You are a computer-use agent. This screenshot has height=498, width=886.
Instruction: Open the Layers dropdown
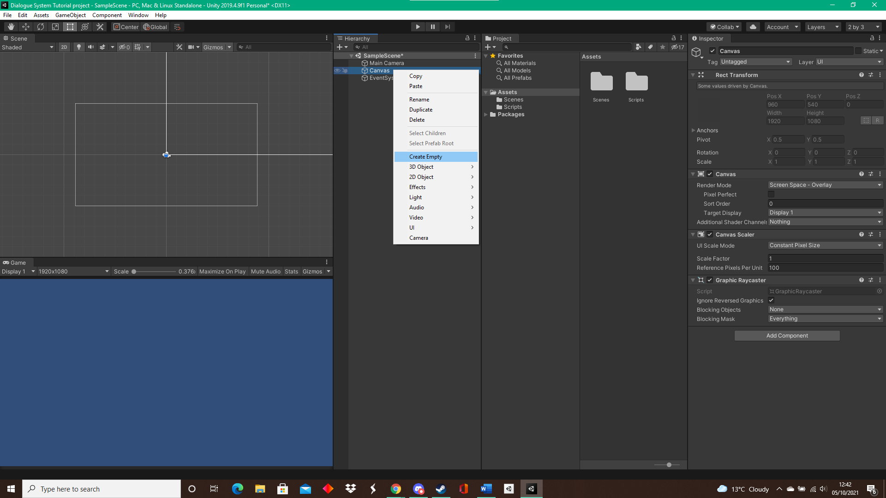click(822, 27)
